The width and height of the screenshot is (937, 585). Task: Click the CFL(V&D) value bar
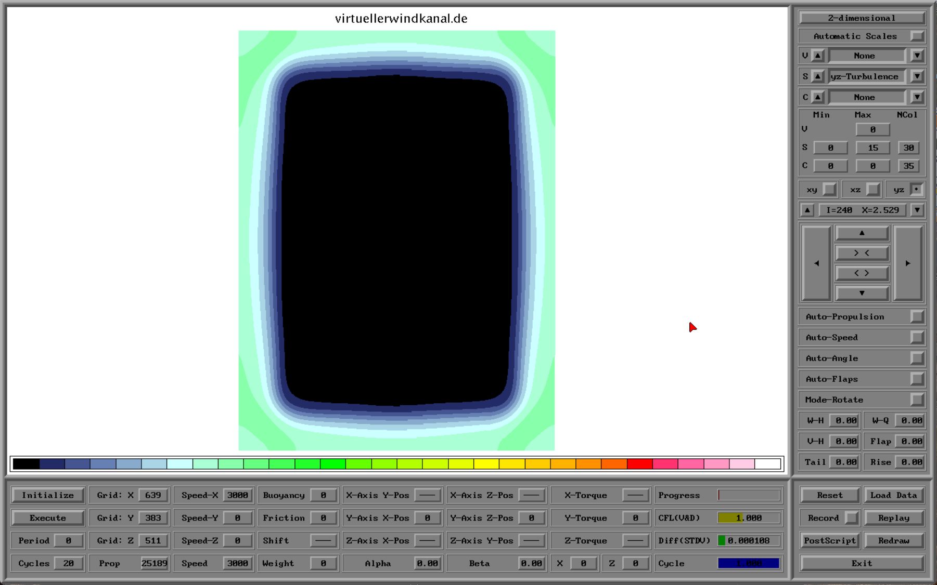749,518
